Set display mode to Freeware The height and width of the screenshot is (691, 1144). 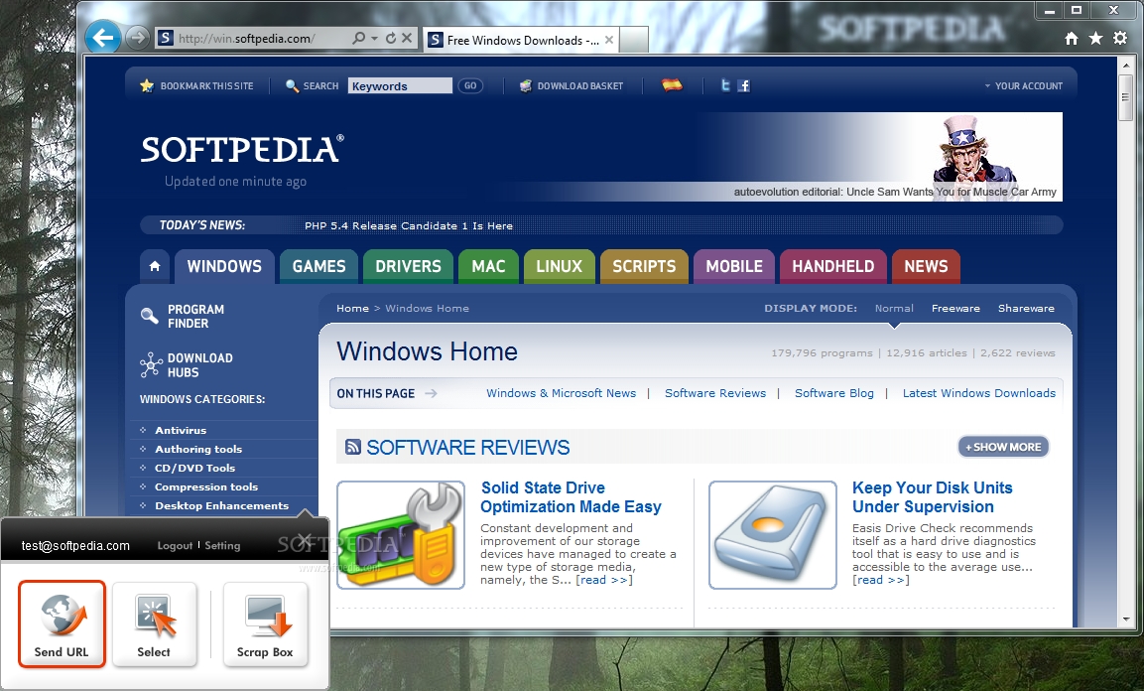click(955, 308)
